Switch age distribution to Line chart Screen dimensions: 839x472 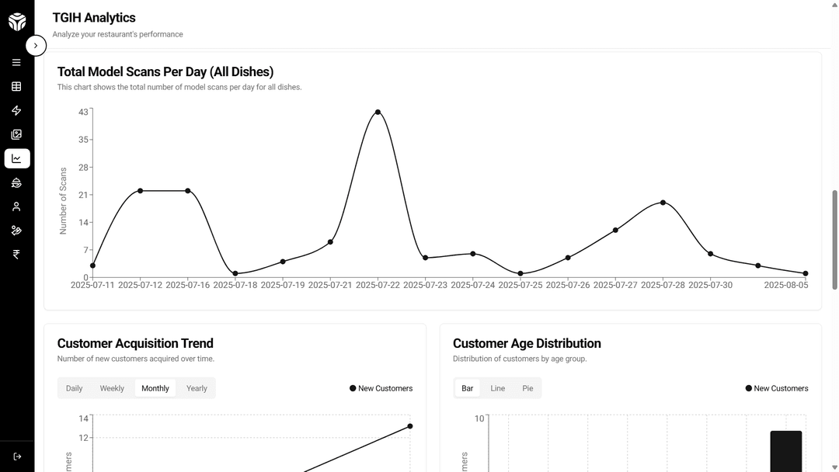click(x=497, y=388)
